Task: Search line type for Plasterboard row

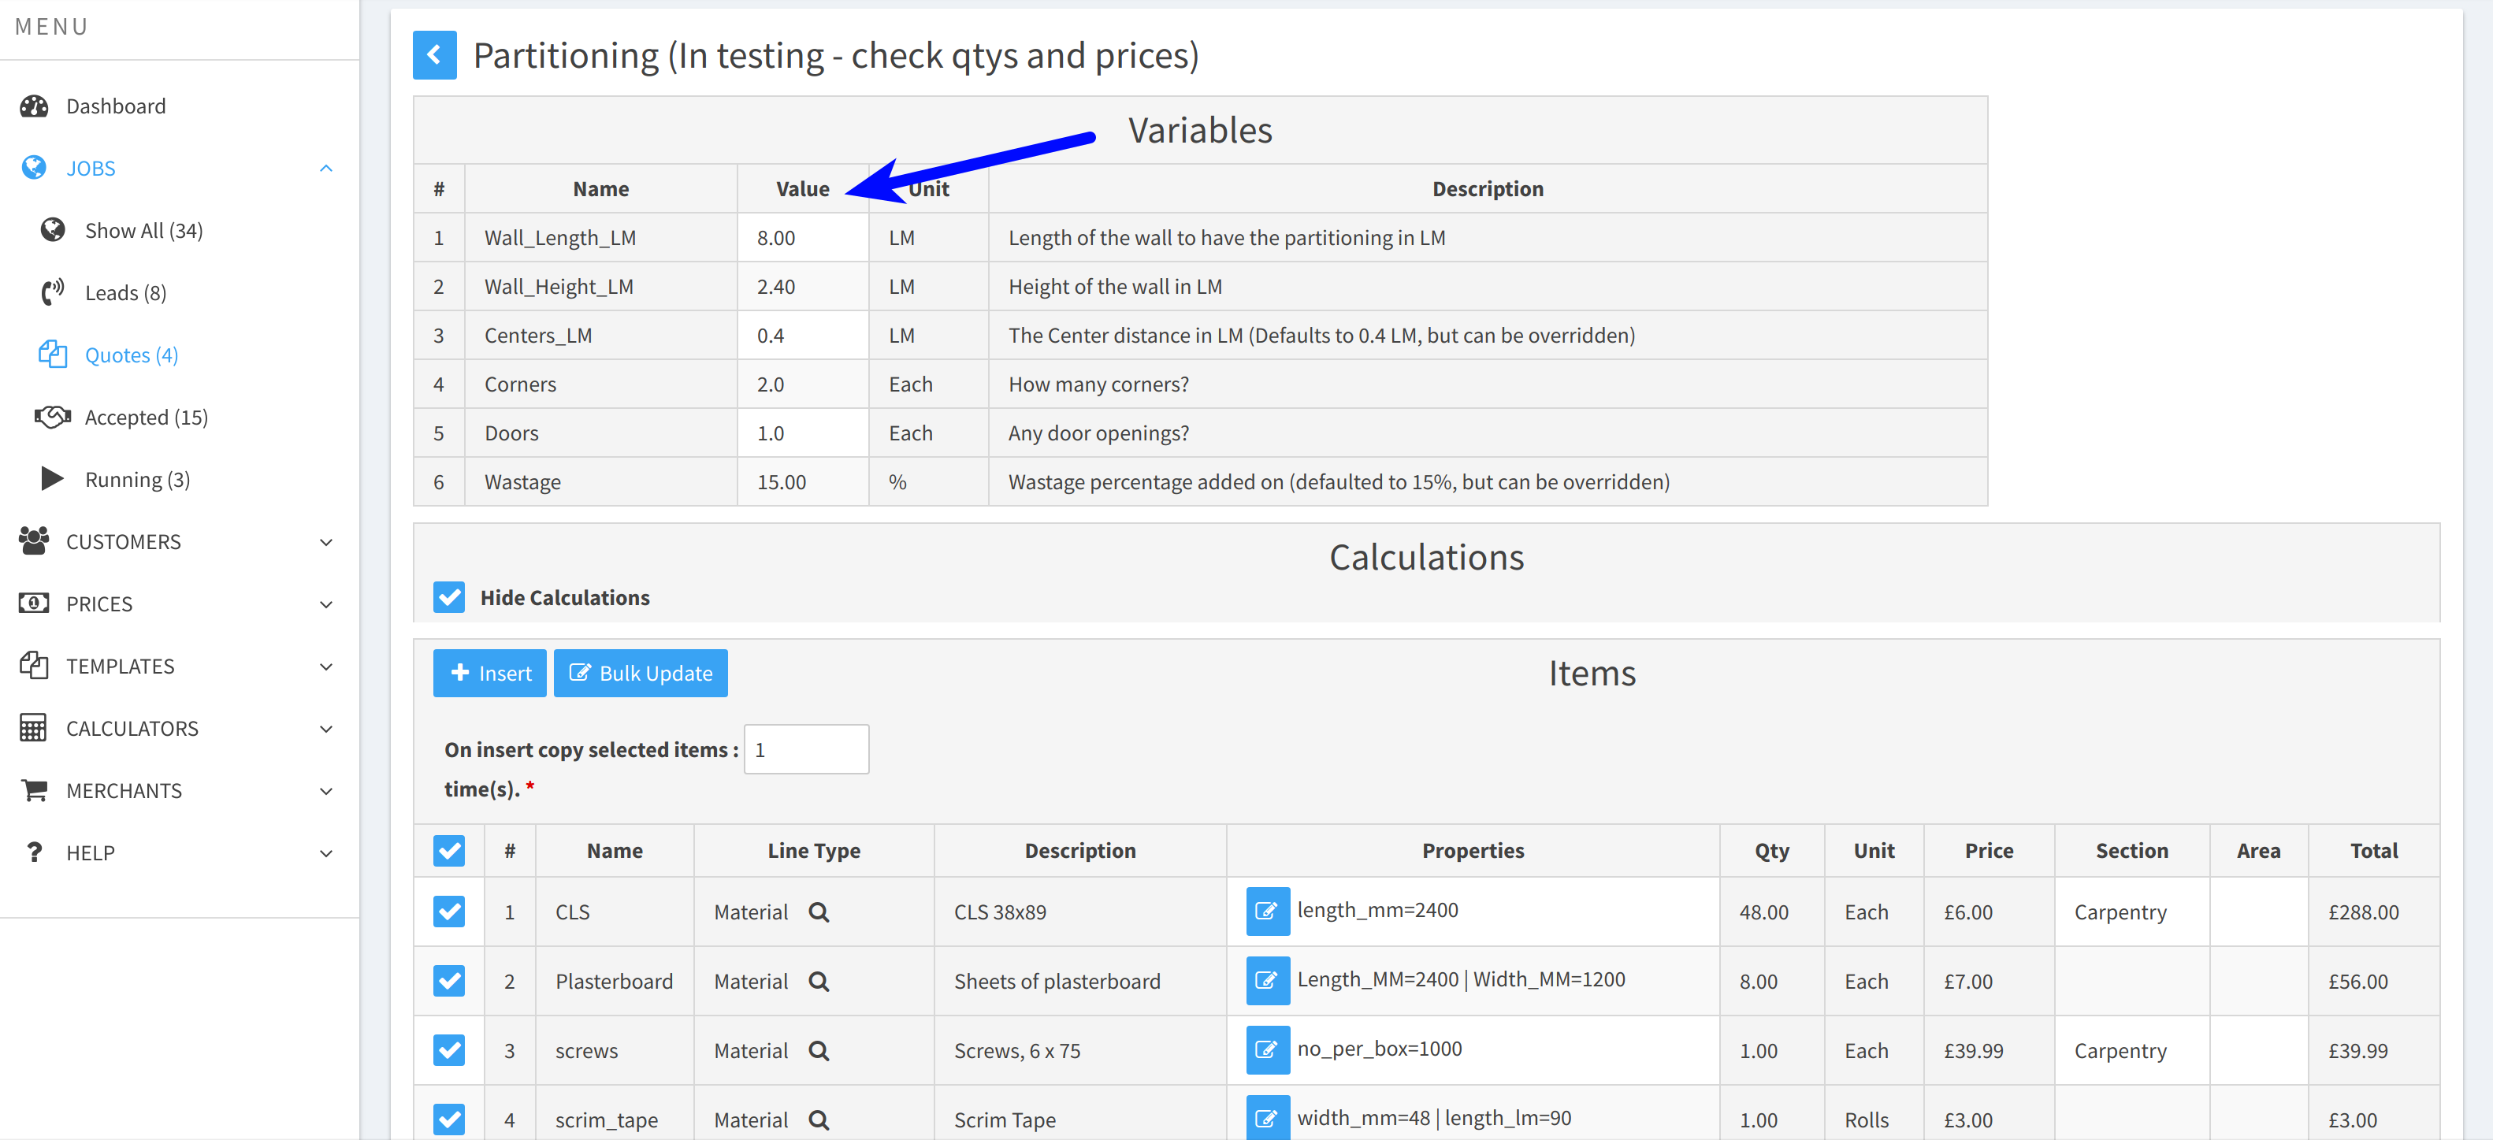Action: coord(819,982)
